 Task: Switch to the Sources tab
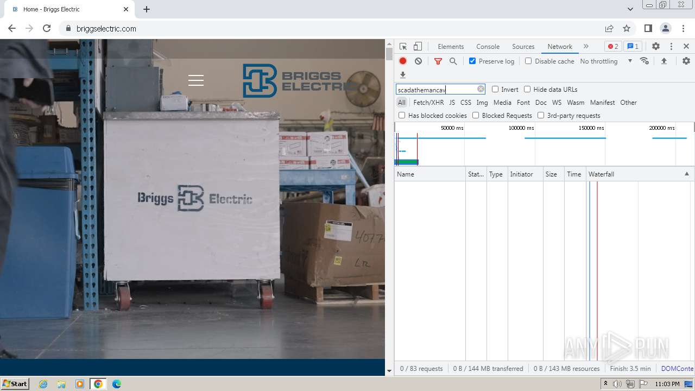click(x=523, y=47)
